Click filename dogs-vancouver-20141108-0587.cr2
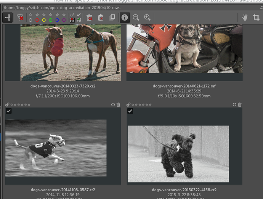 tap(63, 190)
